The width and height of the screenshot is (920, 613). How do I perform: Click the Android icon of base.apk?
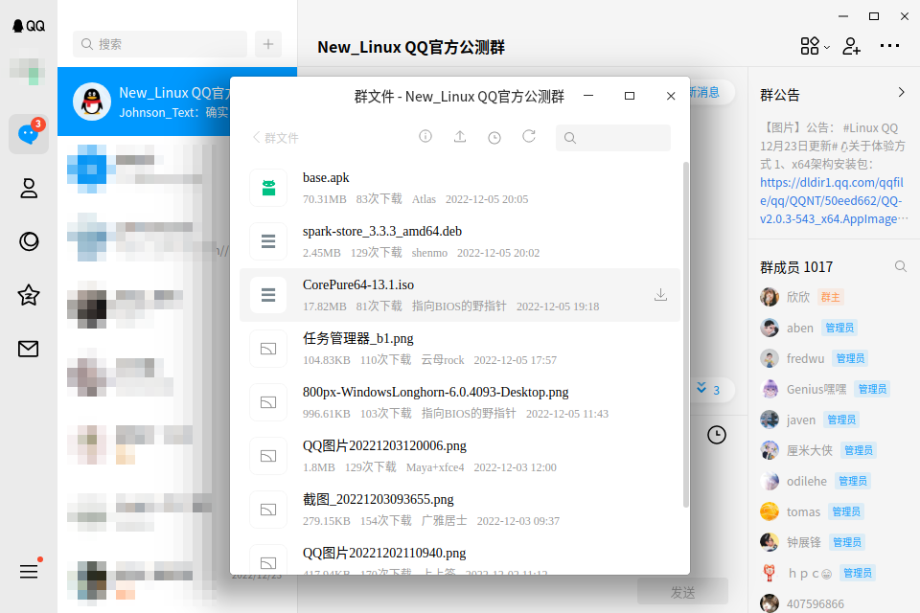[x=268, y=188]
